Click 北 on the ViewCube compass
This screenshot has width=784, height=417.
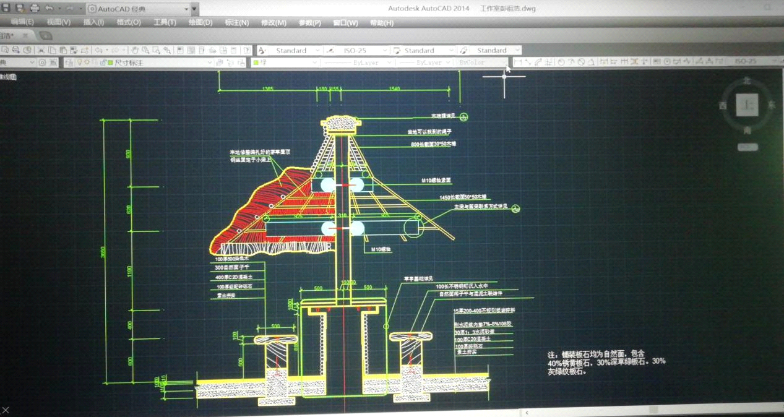pyautogui.click(x=747, y=80)
